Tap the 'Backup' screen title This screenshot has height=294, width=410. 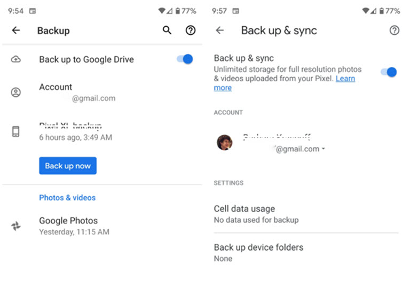click(53, 30)
